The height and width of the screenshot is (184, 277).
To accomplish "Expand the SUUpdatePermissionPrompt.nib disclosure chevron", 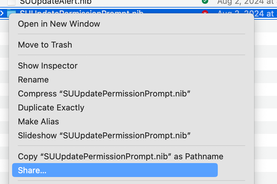I will (x=2, y=13).
